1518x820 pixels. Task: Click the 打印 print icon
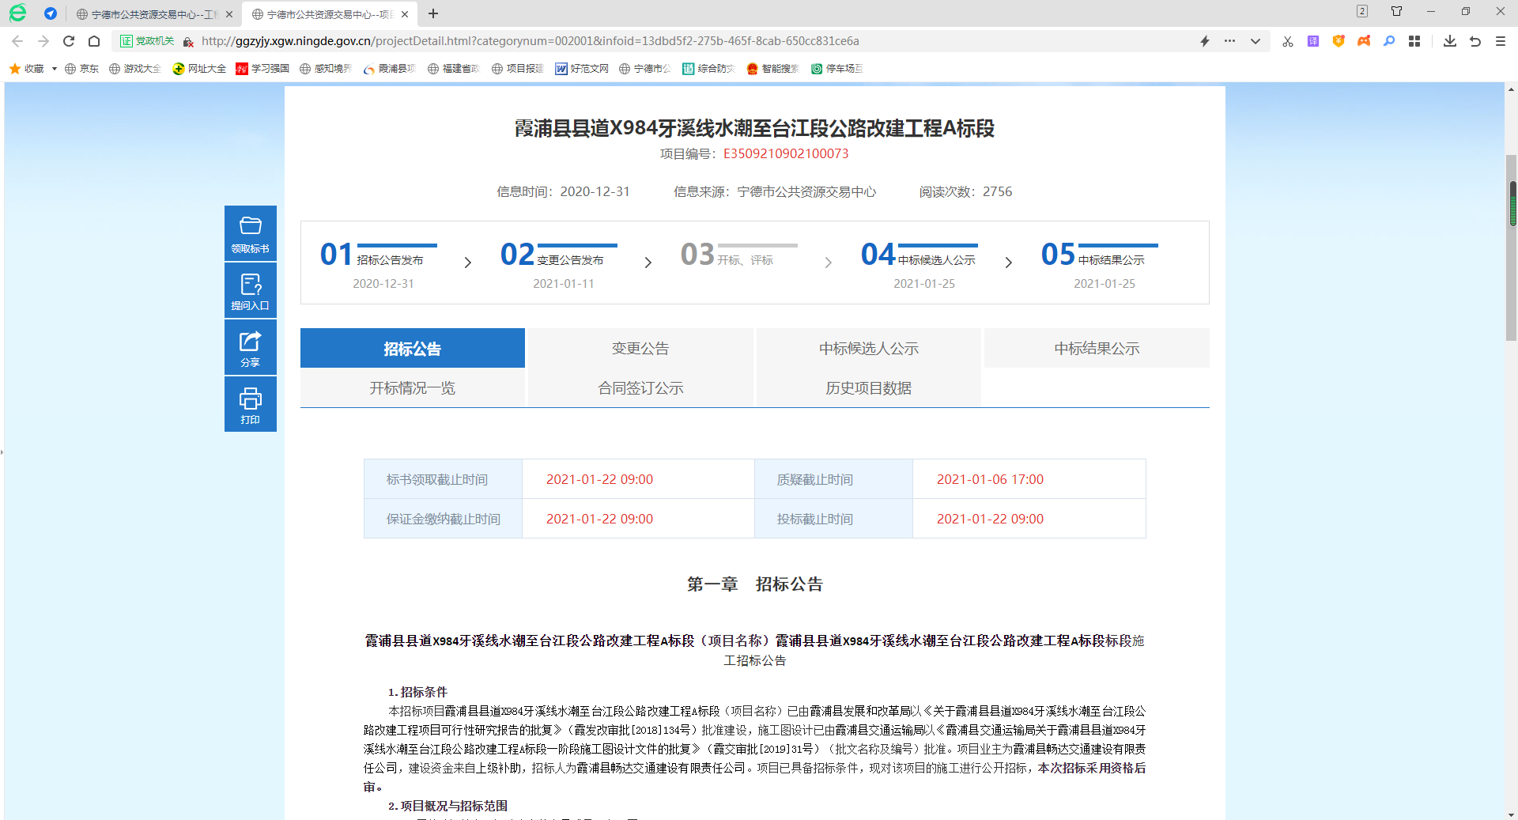250,404
